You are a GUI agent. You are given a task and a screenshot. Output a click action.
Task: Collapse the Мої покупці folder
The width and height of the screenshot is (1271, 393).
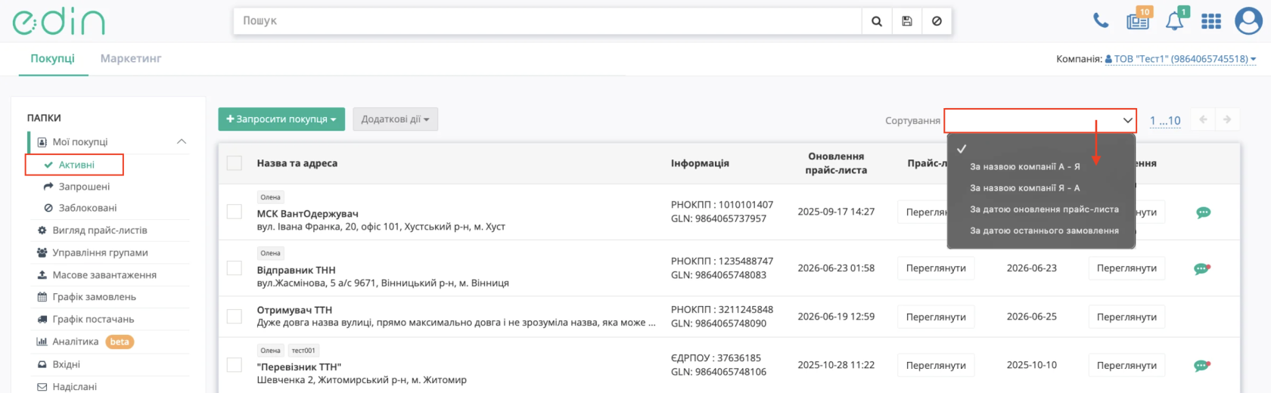182,141
